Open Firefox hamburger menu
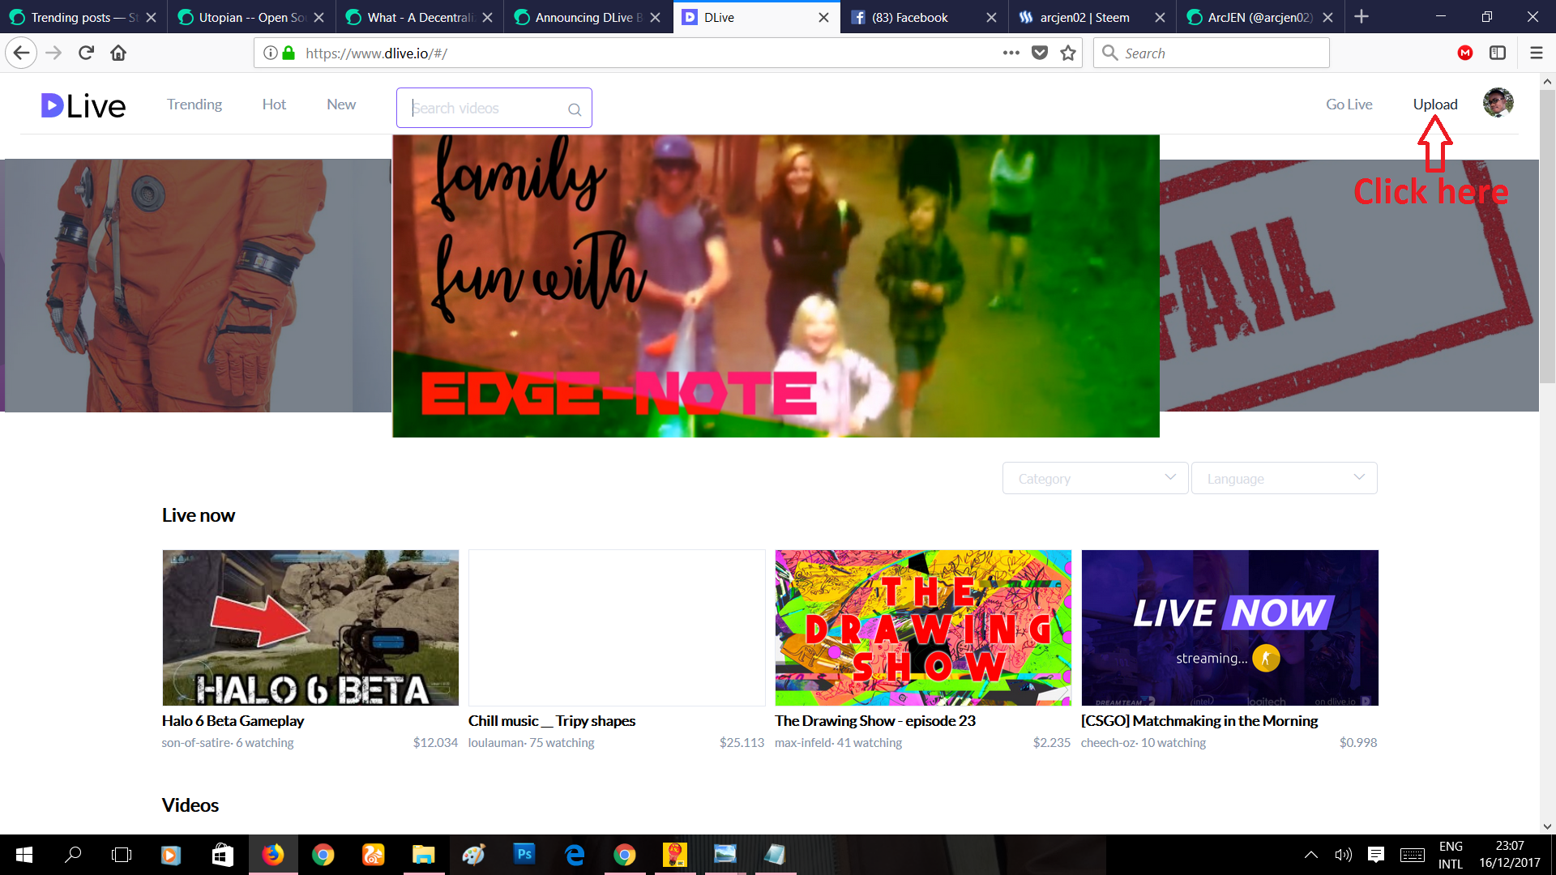1556x875 pixels. 1536,53
